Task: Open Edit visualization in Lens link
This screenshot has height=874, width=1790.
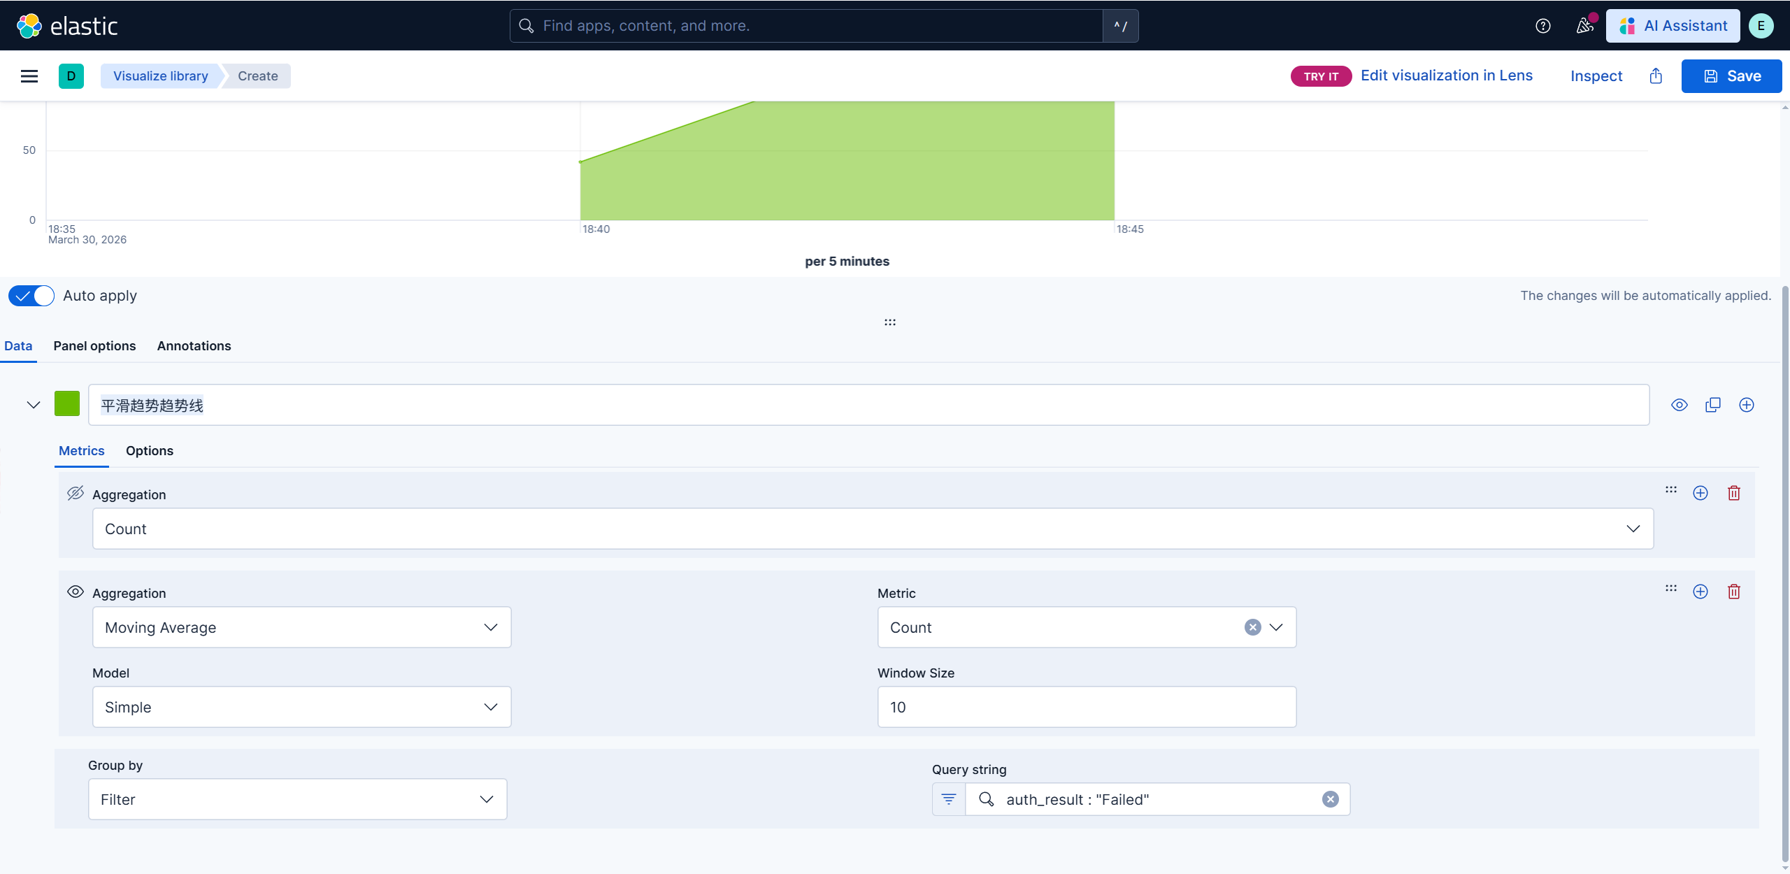Action: 1446,76
